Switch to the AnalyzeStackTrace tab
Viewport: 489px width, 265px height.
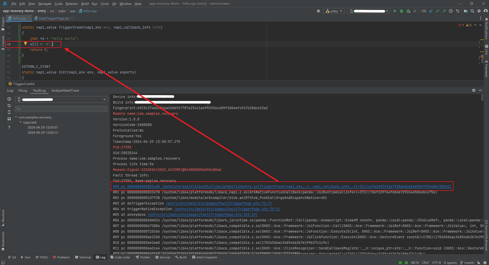point(65,90)
